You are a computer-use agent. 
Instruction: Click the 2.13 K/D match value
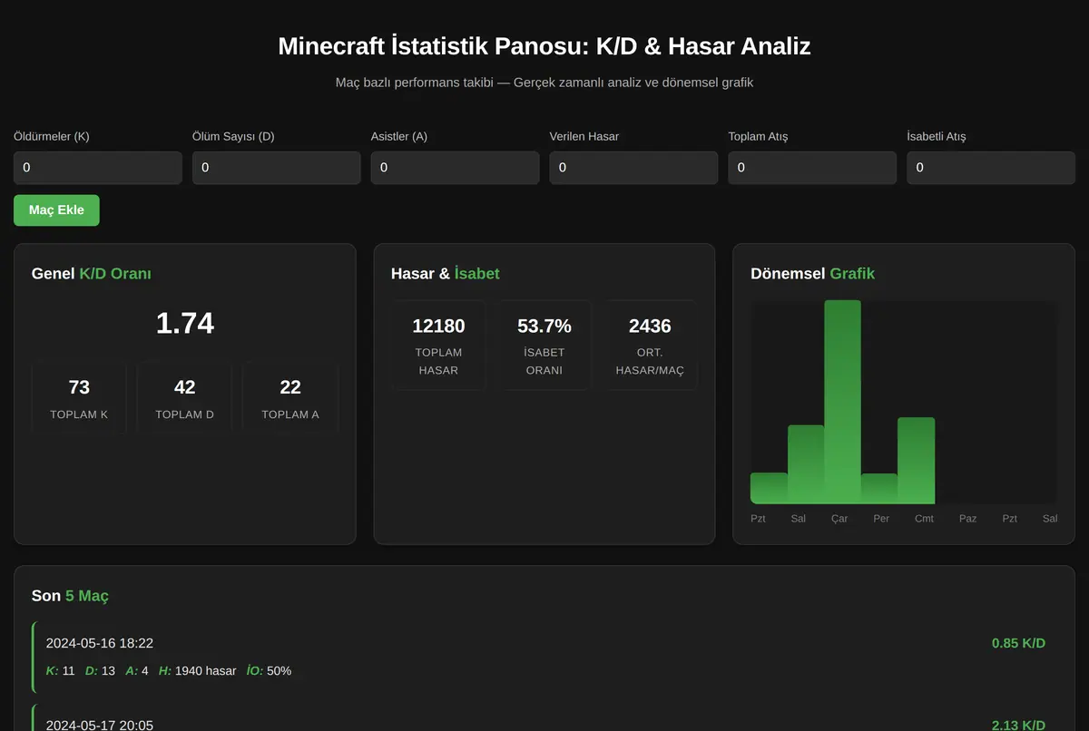(1018, 725)
